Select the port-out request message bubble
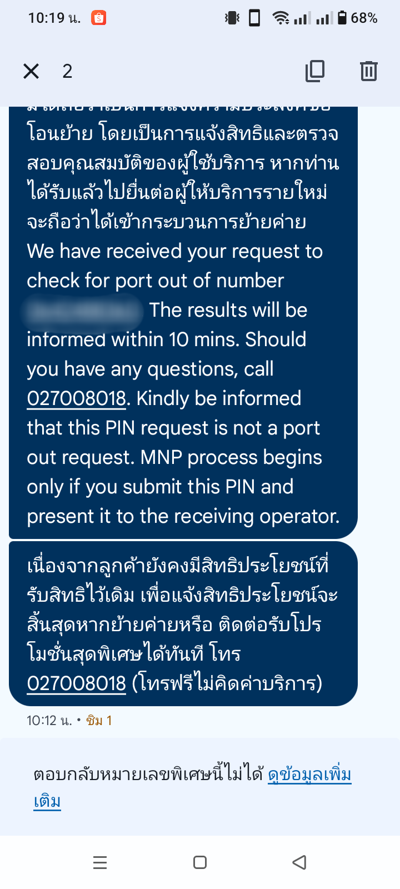 [x=183, y=322]
